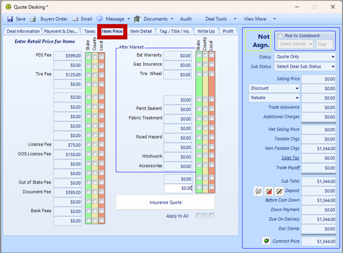
Task: Click the Sales Tax link
Action: (x=290, y=158)
